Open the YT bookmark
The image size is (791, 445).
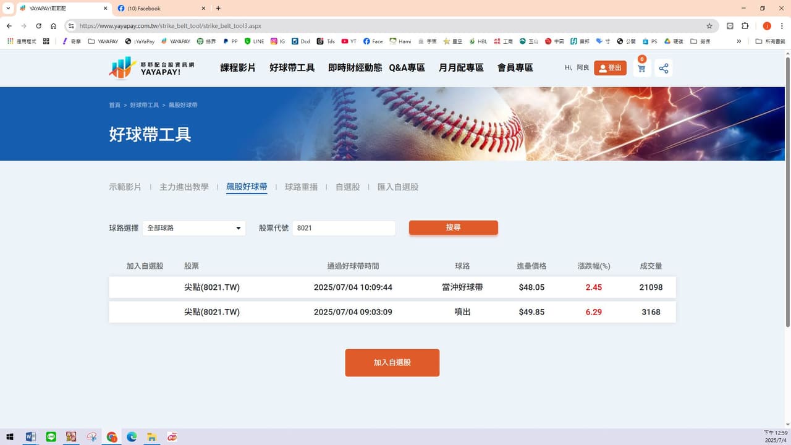coord(349,41)
